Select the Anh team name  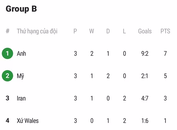[21, 53]
